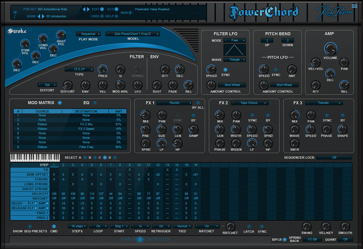Image resolution: width=363 pixels, height=249 pixels.
Task: Click SEQUENCER LOCK Off field
Action: tap(334, 157)
